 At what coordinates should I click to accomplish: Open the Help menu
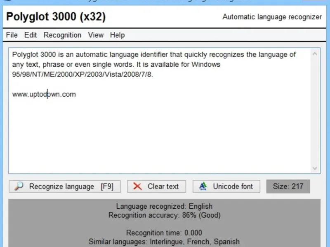tap(118, 35)
